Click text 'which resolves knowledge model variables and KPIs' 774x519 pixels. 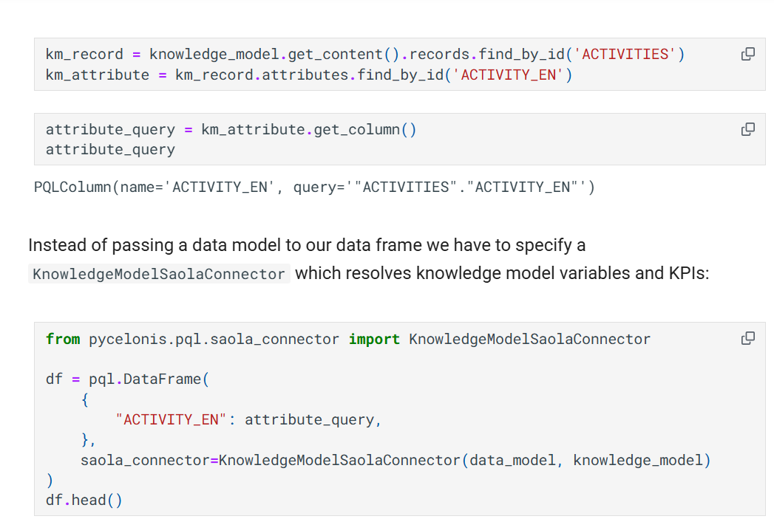coord(500,273)
